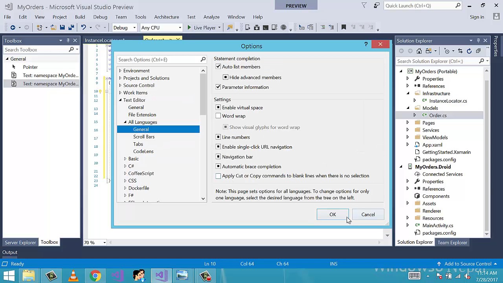The width and height of the screenshot is (503, 283).
Task: Expand the Environment options node
Action: click(120, 71)
